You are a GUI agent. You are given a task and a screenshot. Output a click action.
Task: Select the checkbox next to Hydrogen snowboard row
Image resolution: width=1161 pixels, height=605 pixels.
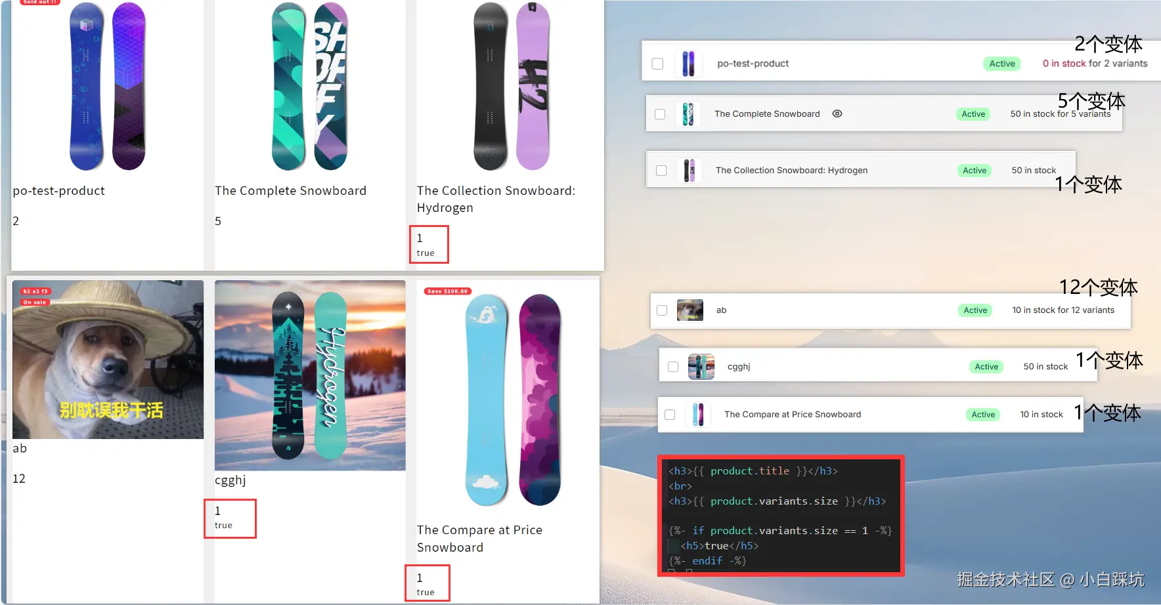[661, 171]
